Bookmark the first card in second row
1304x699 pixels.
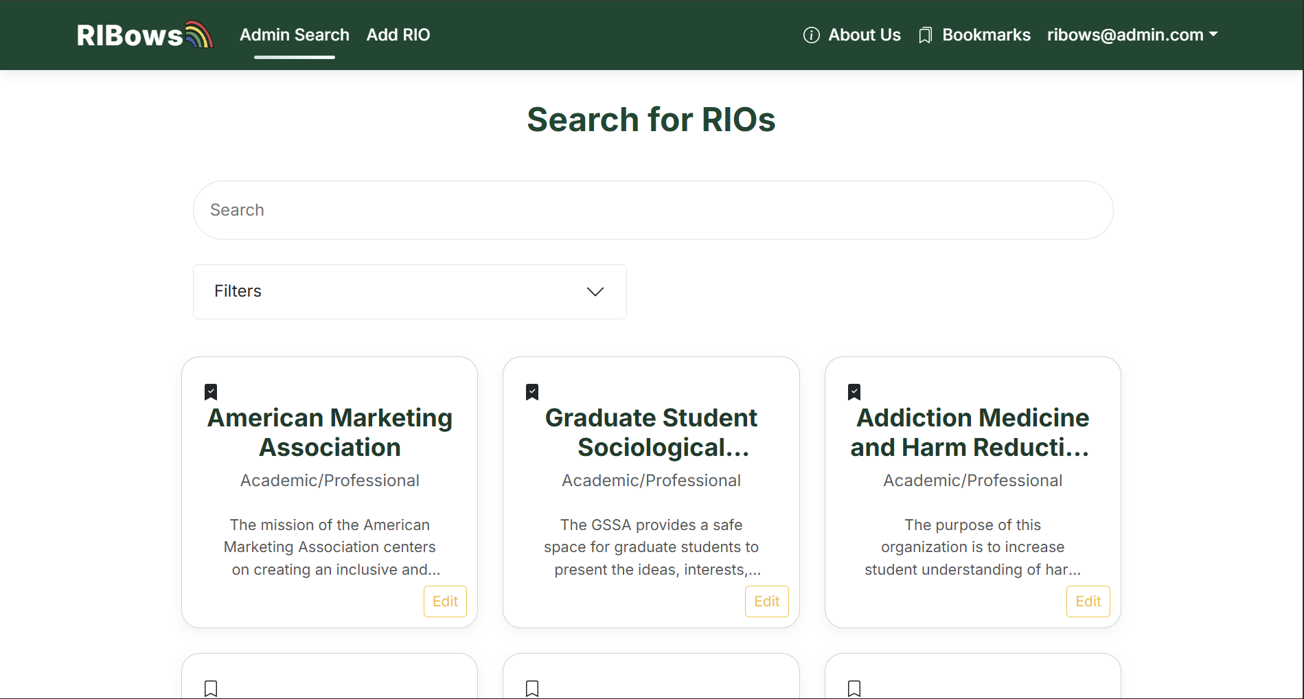point(211,688)
